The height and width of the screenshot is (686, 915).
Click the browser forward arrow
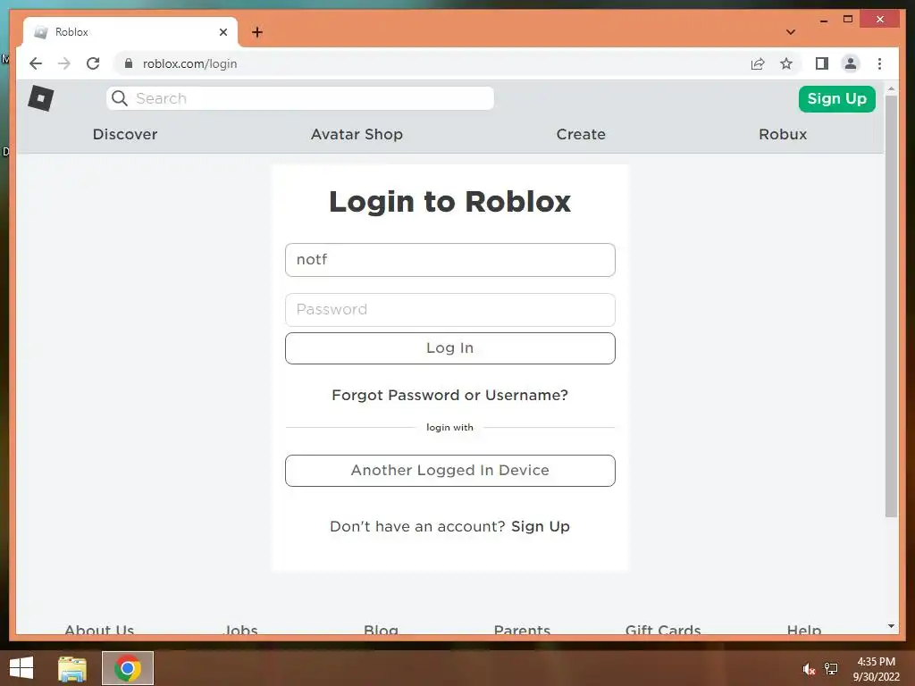point(64,63)
